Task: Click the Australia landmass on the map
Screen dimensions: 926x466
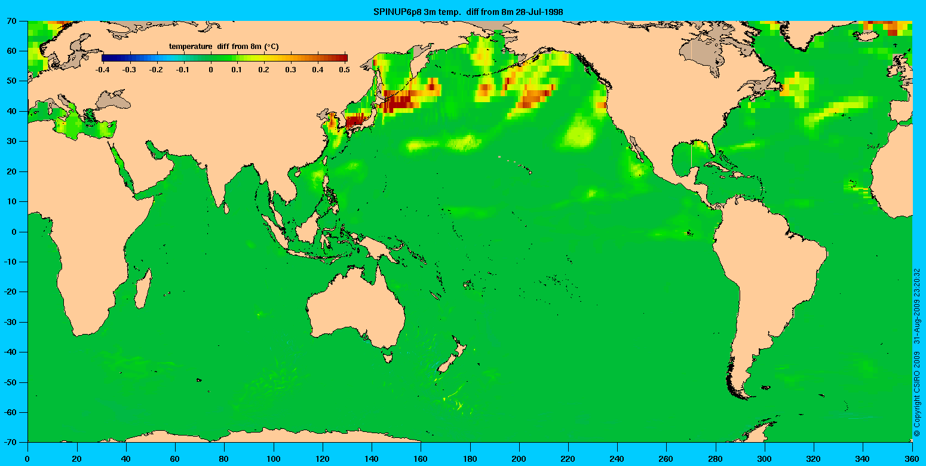Action: pyautogui.click(x=355, y=308)
